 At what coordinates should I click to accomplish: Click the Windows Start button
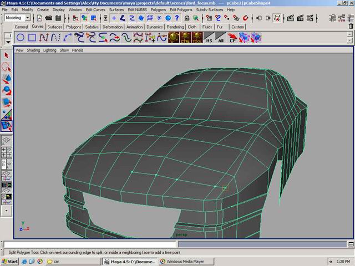coord(9,261)
